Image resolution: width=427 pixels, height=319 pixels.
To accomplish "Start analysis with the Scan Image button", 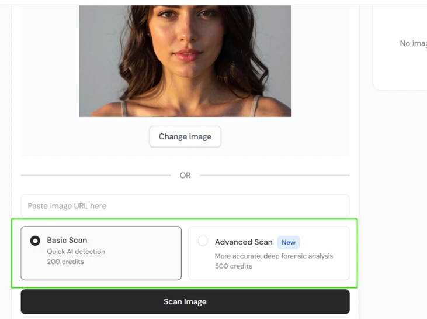I will (185, 301).
